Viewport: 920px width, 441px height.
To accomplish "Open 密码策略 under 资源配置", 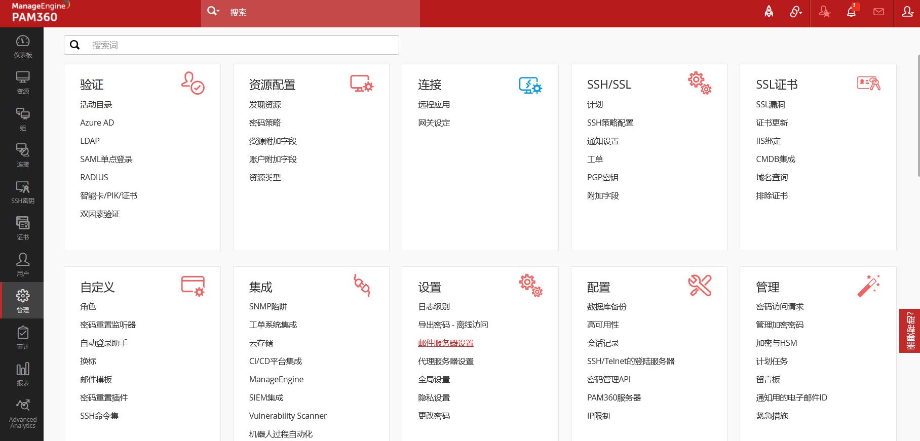I will tap(264, 123).
